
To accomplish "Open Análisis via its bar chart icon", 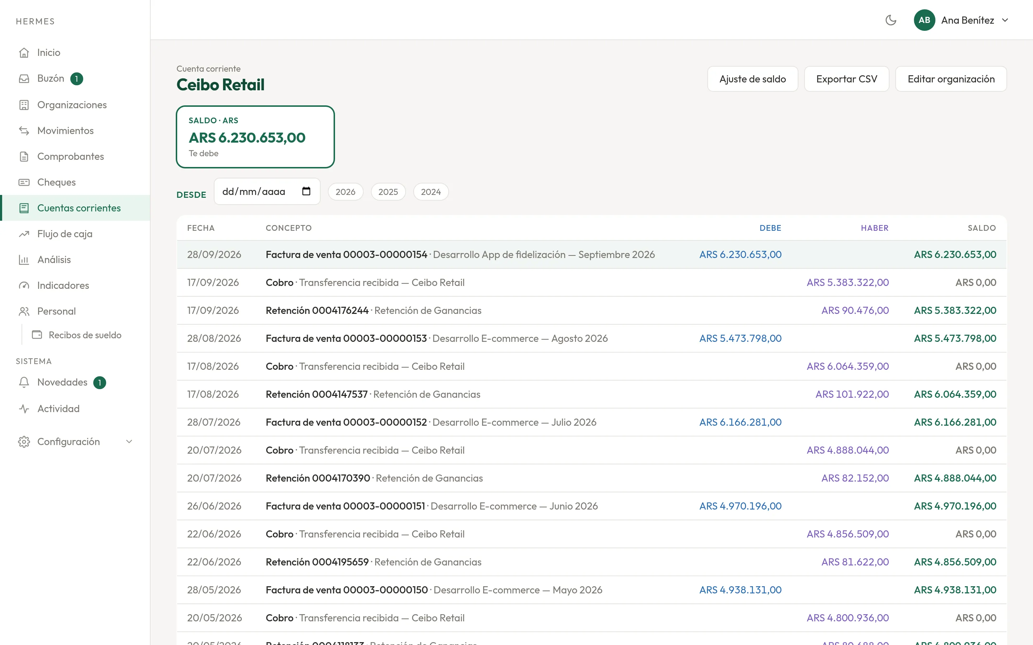I will coord(24,260).
